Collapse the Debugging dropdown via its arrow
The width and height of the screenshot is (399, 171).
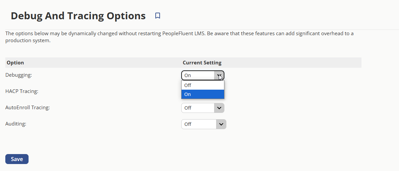point(219,75)
